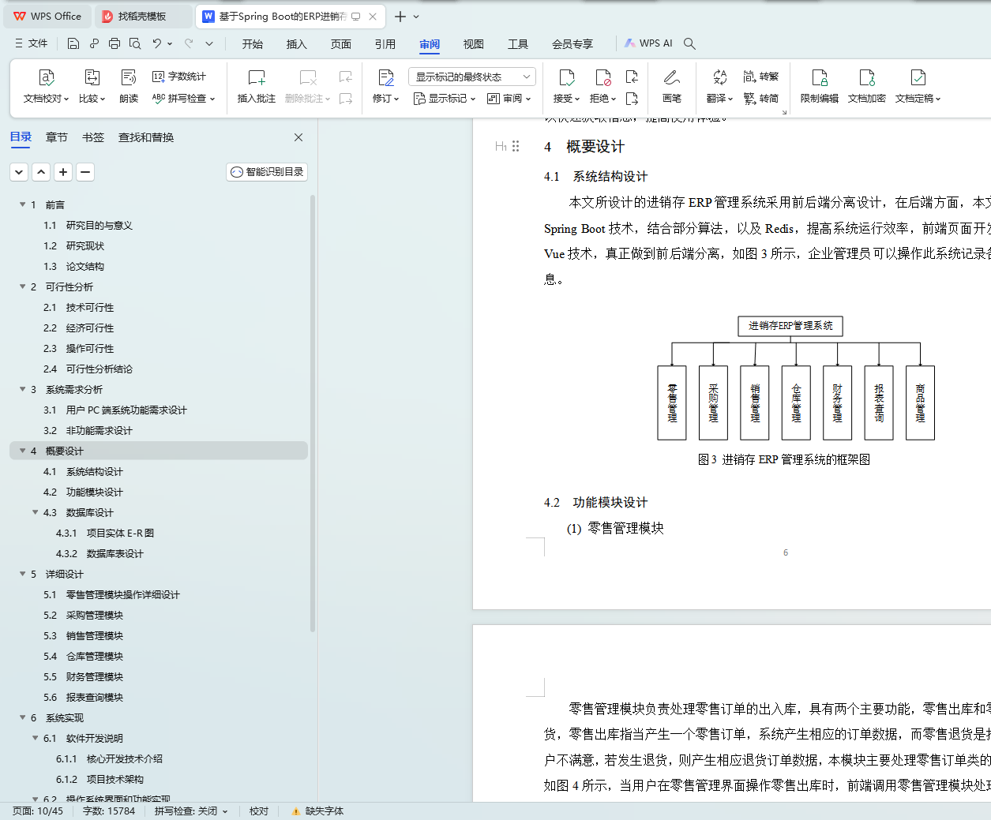This screenshot has height=820, width=991.
Task: Toggle 修订 track changes
Action: click(386, 87)
